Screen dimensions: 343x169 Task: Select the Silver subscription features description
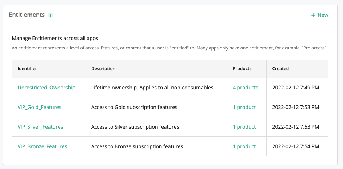[x=135, y=127]
